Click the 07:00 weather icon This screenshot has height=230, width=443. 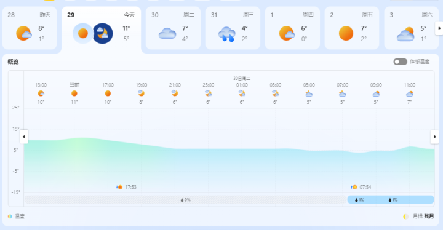(x=343, y=93)
